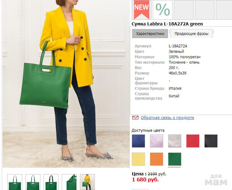Click the red NEW ribbon badge
232x190 pixels.
(x=142, y=10)
